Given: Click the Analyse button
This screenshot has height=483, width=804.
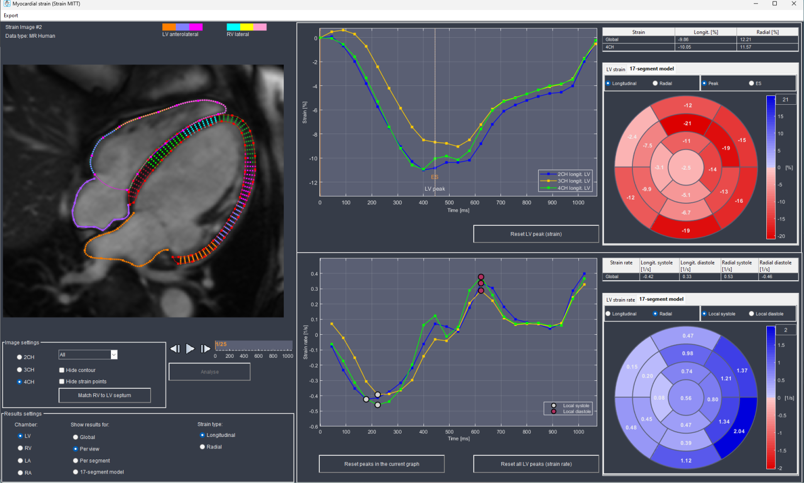Looking at the screenshot, I should pos(209,372).
